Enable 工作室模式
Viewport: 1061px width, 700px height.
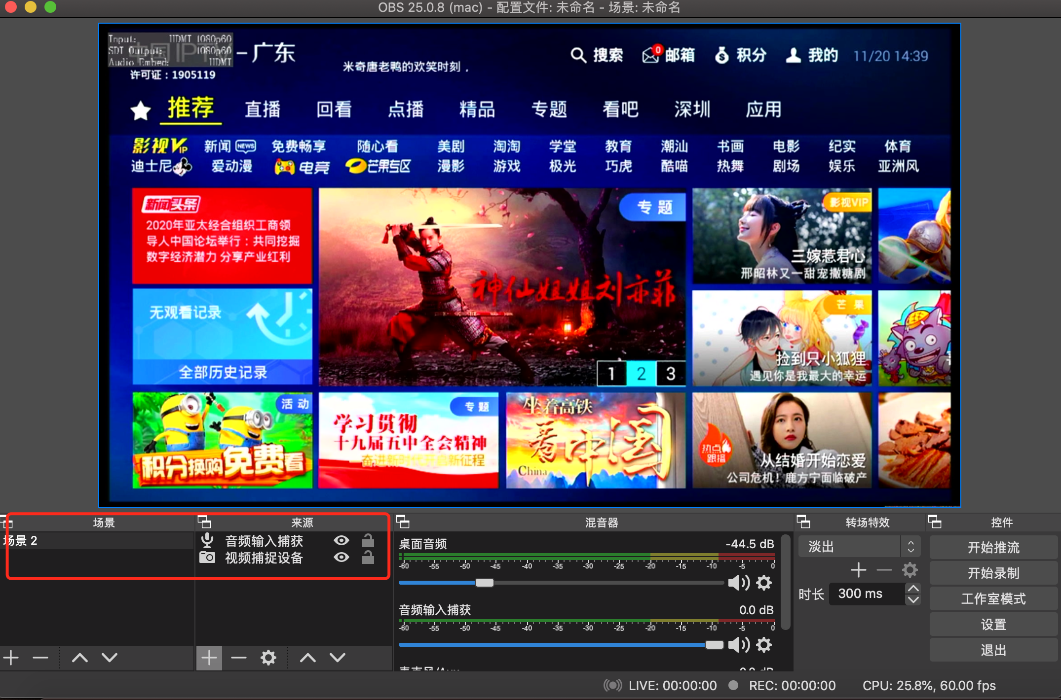pyautogui.click(x=993, y=598)
